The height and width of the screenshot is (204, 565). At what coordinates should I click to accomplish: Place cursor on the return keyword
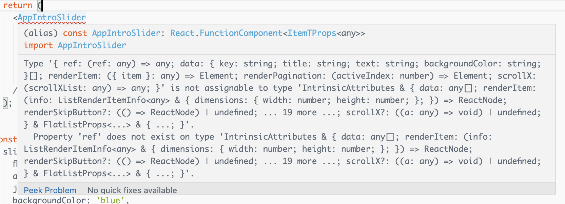coord(18,5)
